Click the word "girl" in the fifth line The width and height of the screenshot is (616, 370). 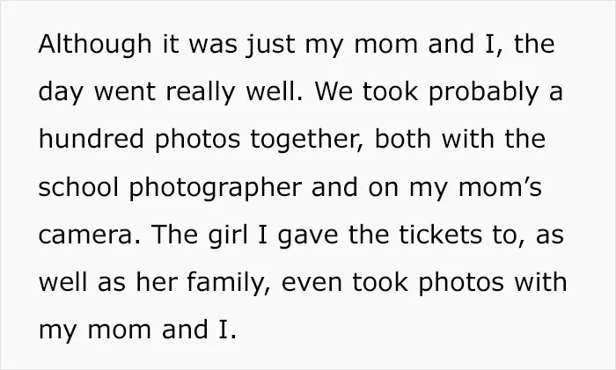[x=228, y=236]
